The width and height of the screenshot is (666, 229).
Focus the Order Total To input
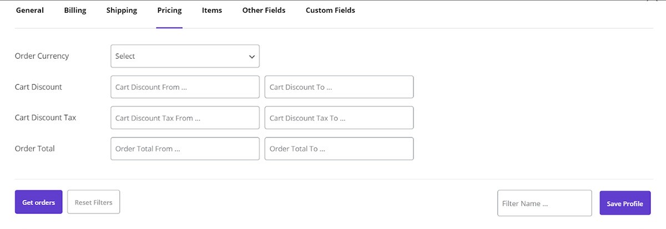339,149
